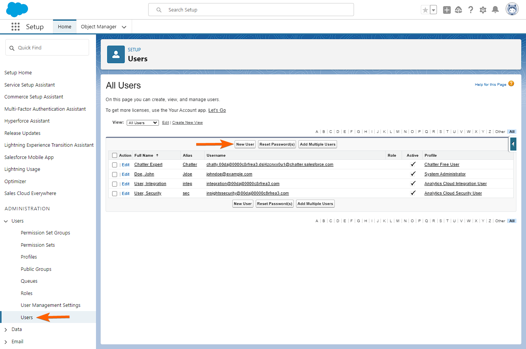
Task: Collapse the side panel arrow handle
Action: [513, 144]
